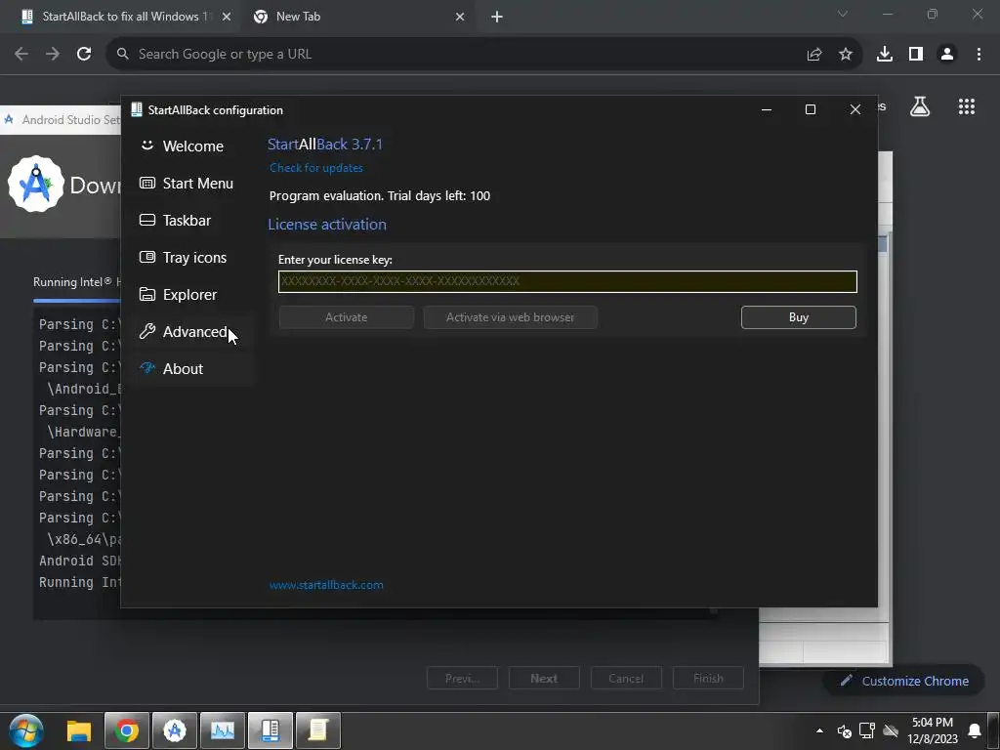The image size is (1000, 750).
Task: Open the StartAllBack taskbar icon
Action: [x=270, y=730]
